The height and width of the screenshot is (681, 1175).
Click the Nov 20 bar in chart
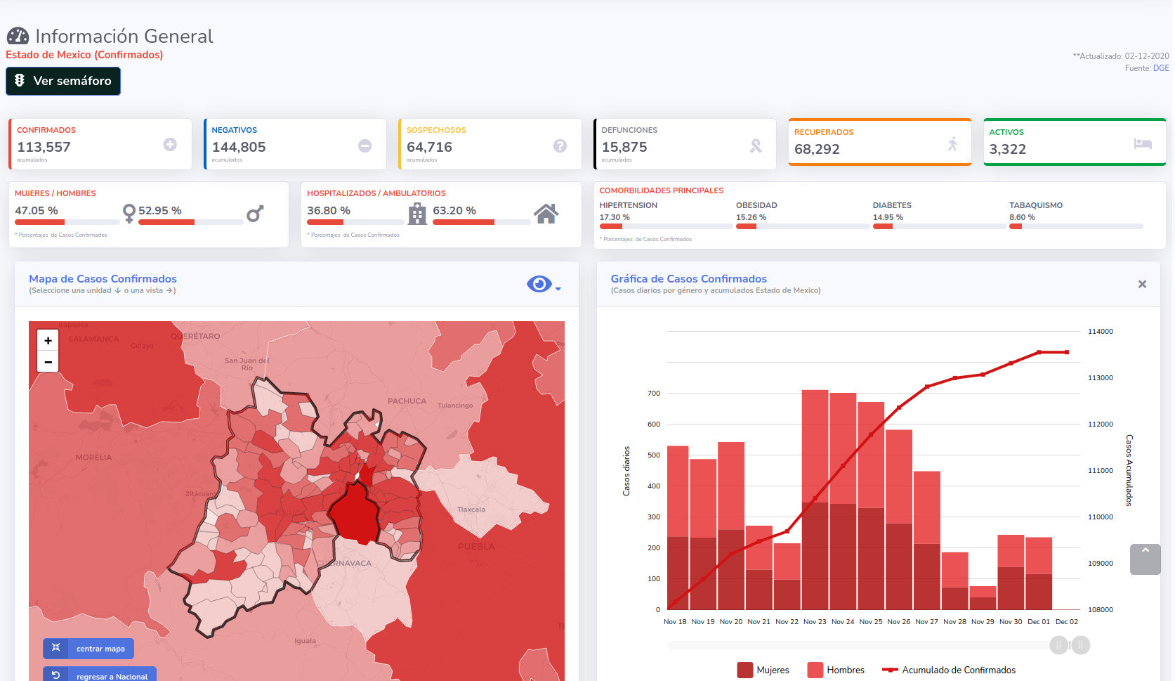[x=731, y=526]
